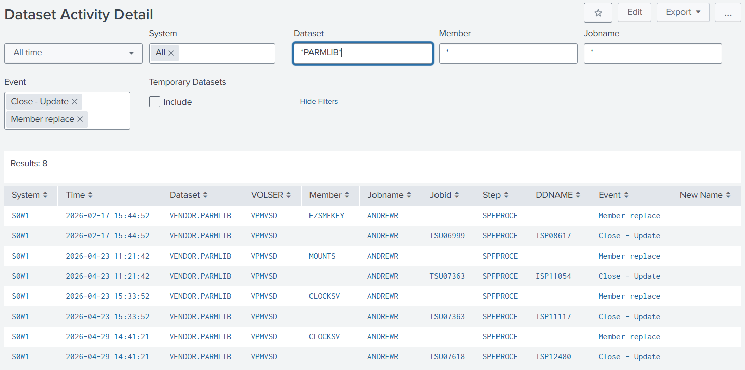Click Member replace in the MOUNTS row
This screenshot has width=745, height=370.
630,256
